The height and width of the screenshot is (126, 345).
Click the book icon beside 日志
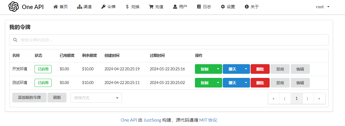199,7
